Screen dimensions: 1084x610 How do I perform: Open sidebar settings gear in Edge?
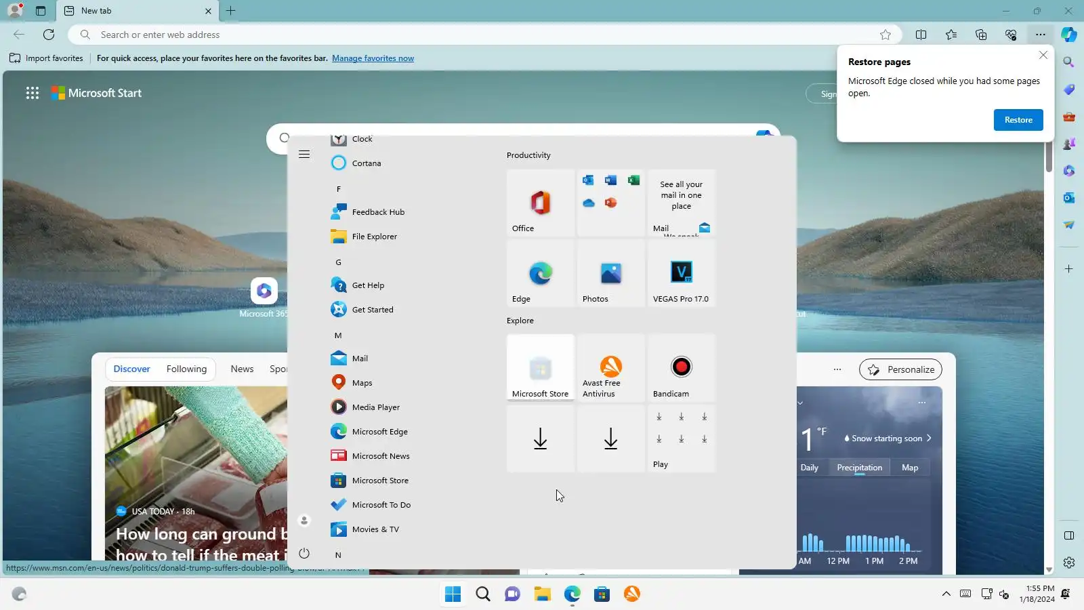pos(1069,563)
